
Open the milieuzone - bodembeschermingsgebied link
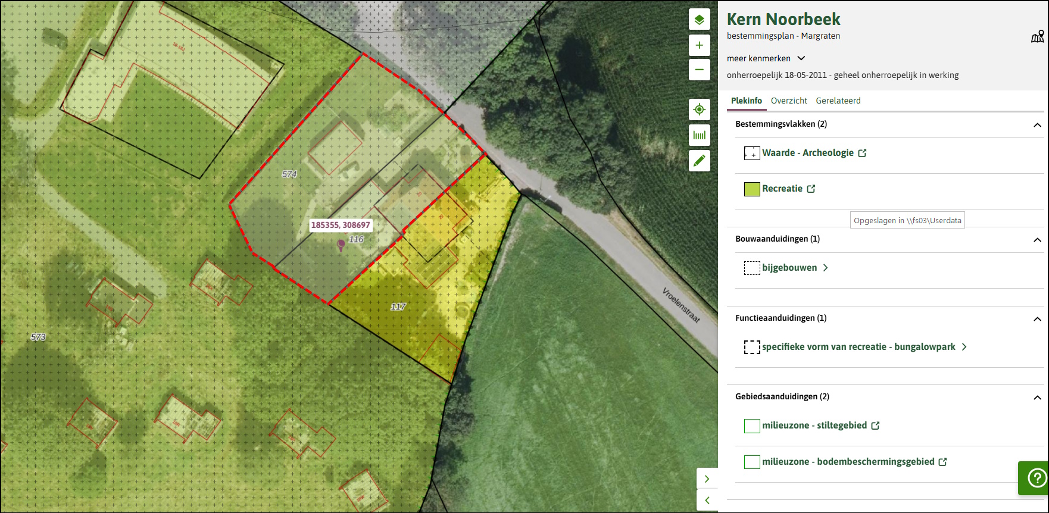(848, 462)
